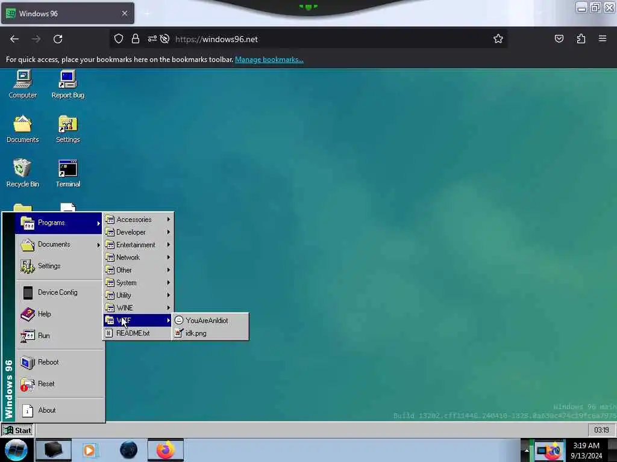Screen dimensions: 617x462
Task: Expand Documents in the Start menu
Action: [58, 245]
